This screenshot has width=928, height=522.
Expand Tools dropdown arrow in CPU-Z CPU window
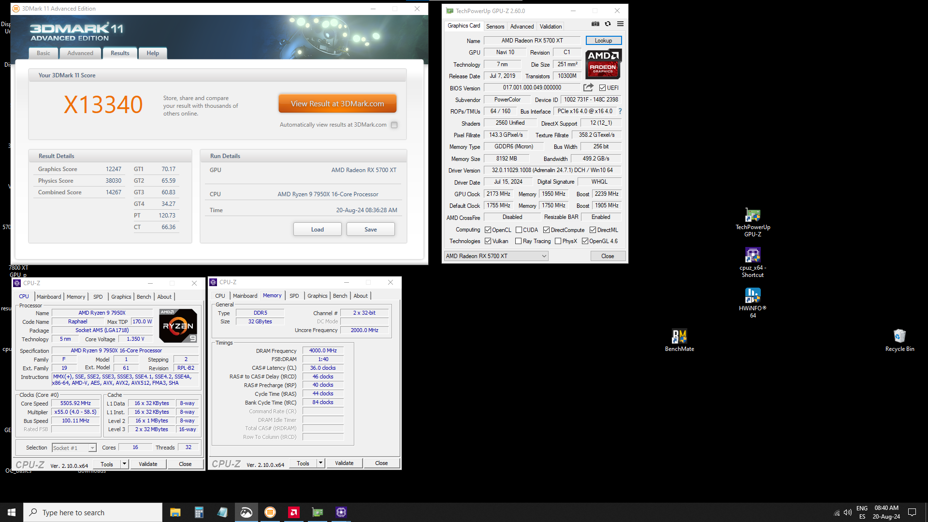pyautogui.click(x=124, y=464)
